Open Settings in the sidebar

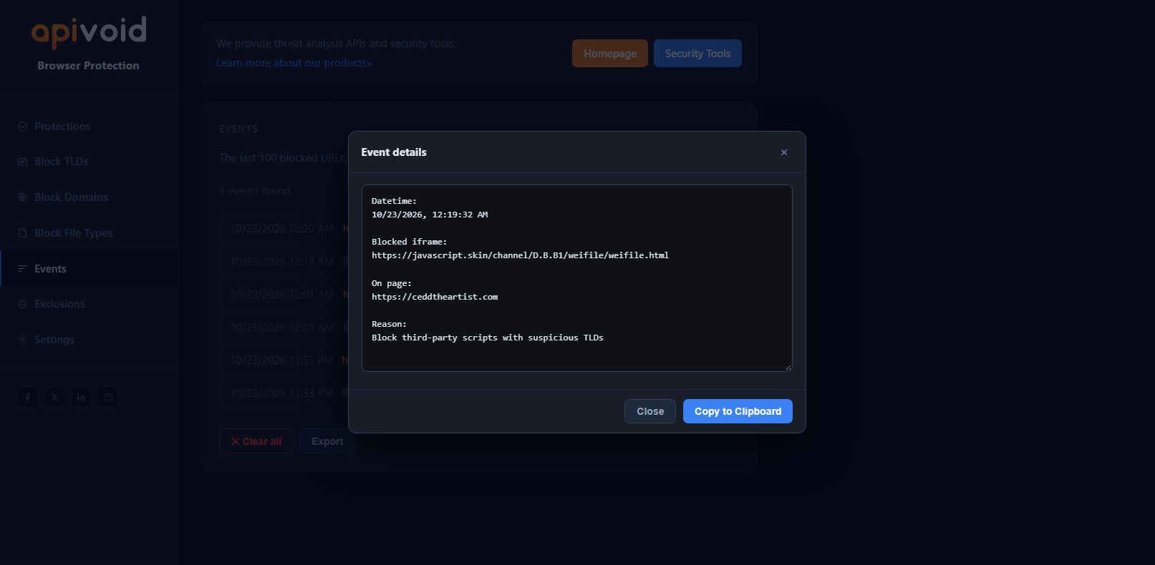tap(89, 340)
